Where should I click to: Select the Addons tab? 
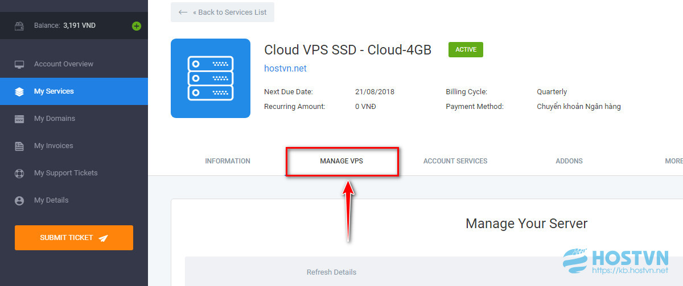[569, 161]
